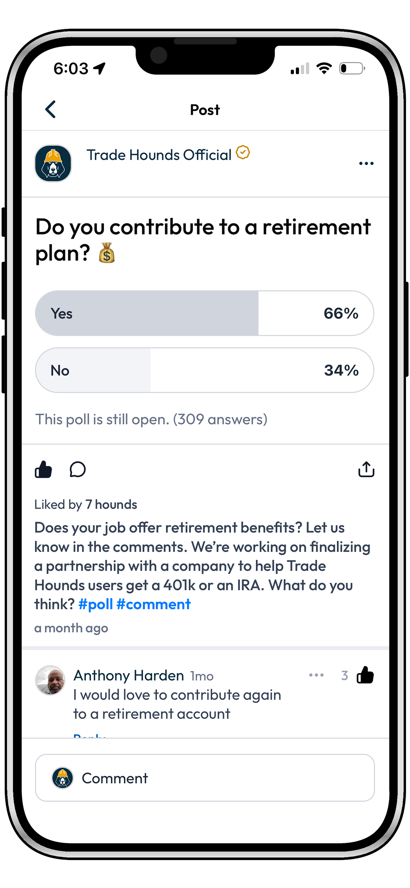
Task: Open the #comment hashtag
Action: 153,604
